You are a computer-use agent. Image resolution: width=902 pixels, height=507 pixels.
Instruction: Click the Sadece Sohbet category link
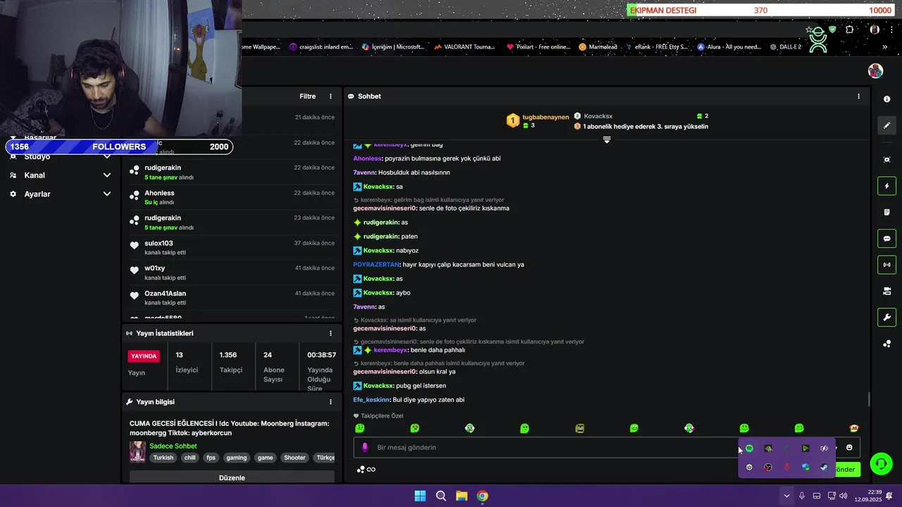(x=173, y=446)
